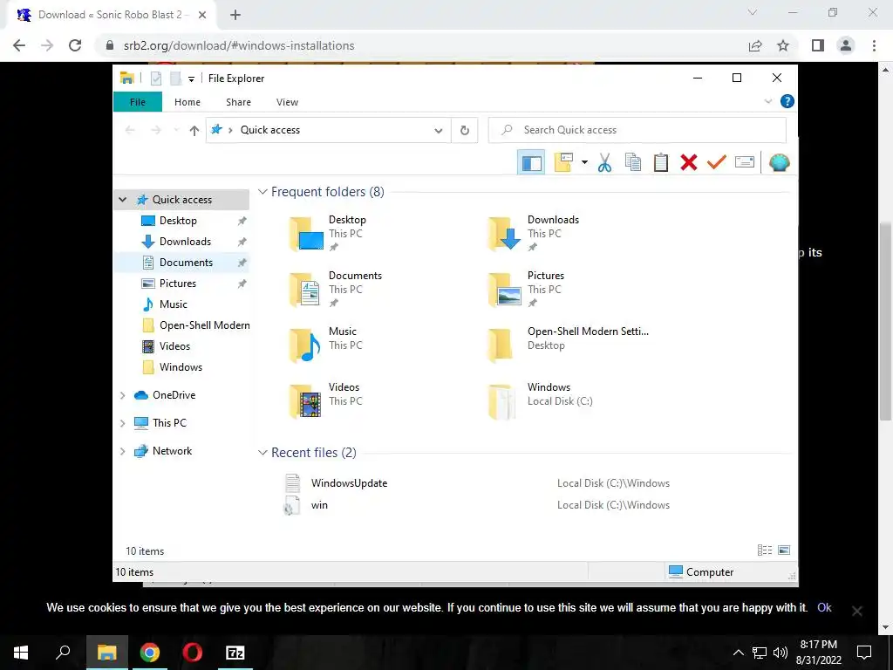This screenshot has height=670, width=893.
Task: Switch to Details view icon
Action: click(764, 550)
